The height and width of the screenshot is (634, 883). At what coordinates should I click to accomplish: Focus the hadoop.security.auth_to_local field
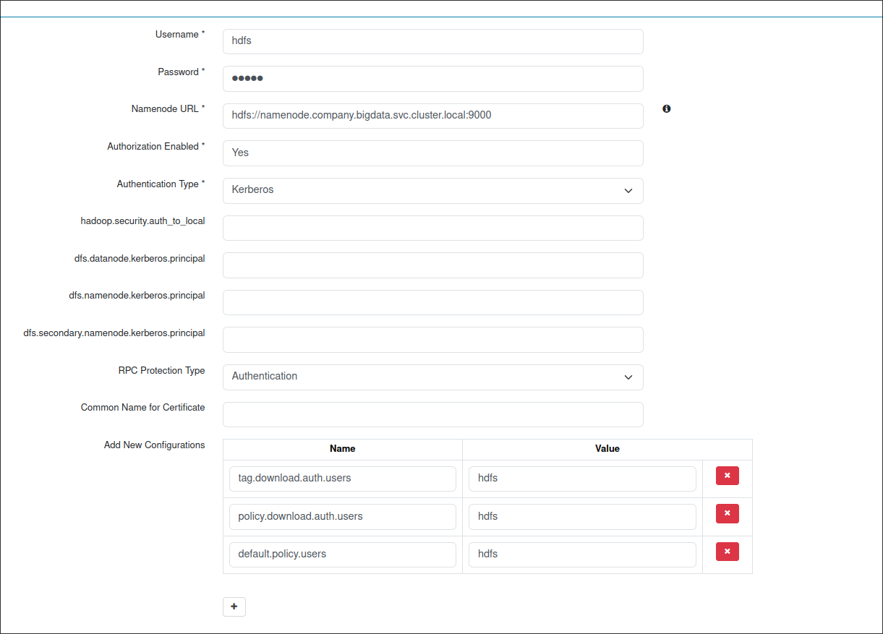pyautogui.click(x=432, y=228)
